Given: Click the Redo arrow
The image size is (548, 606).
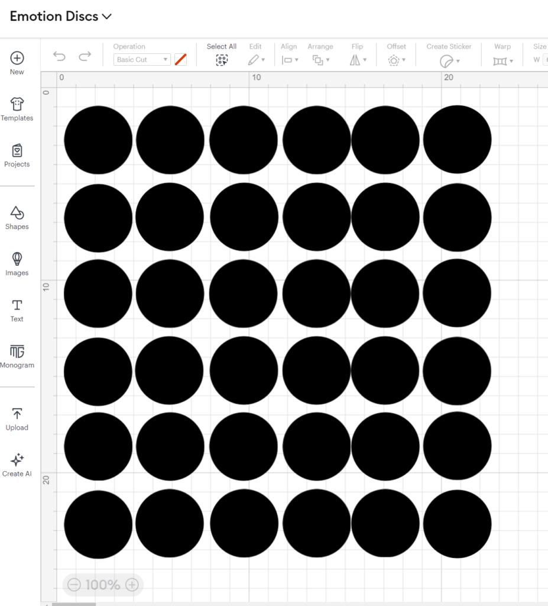Looking at the screenshot, I should (x=85, y=56).
